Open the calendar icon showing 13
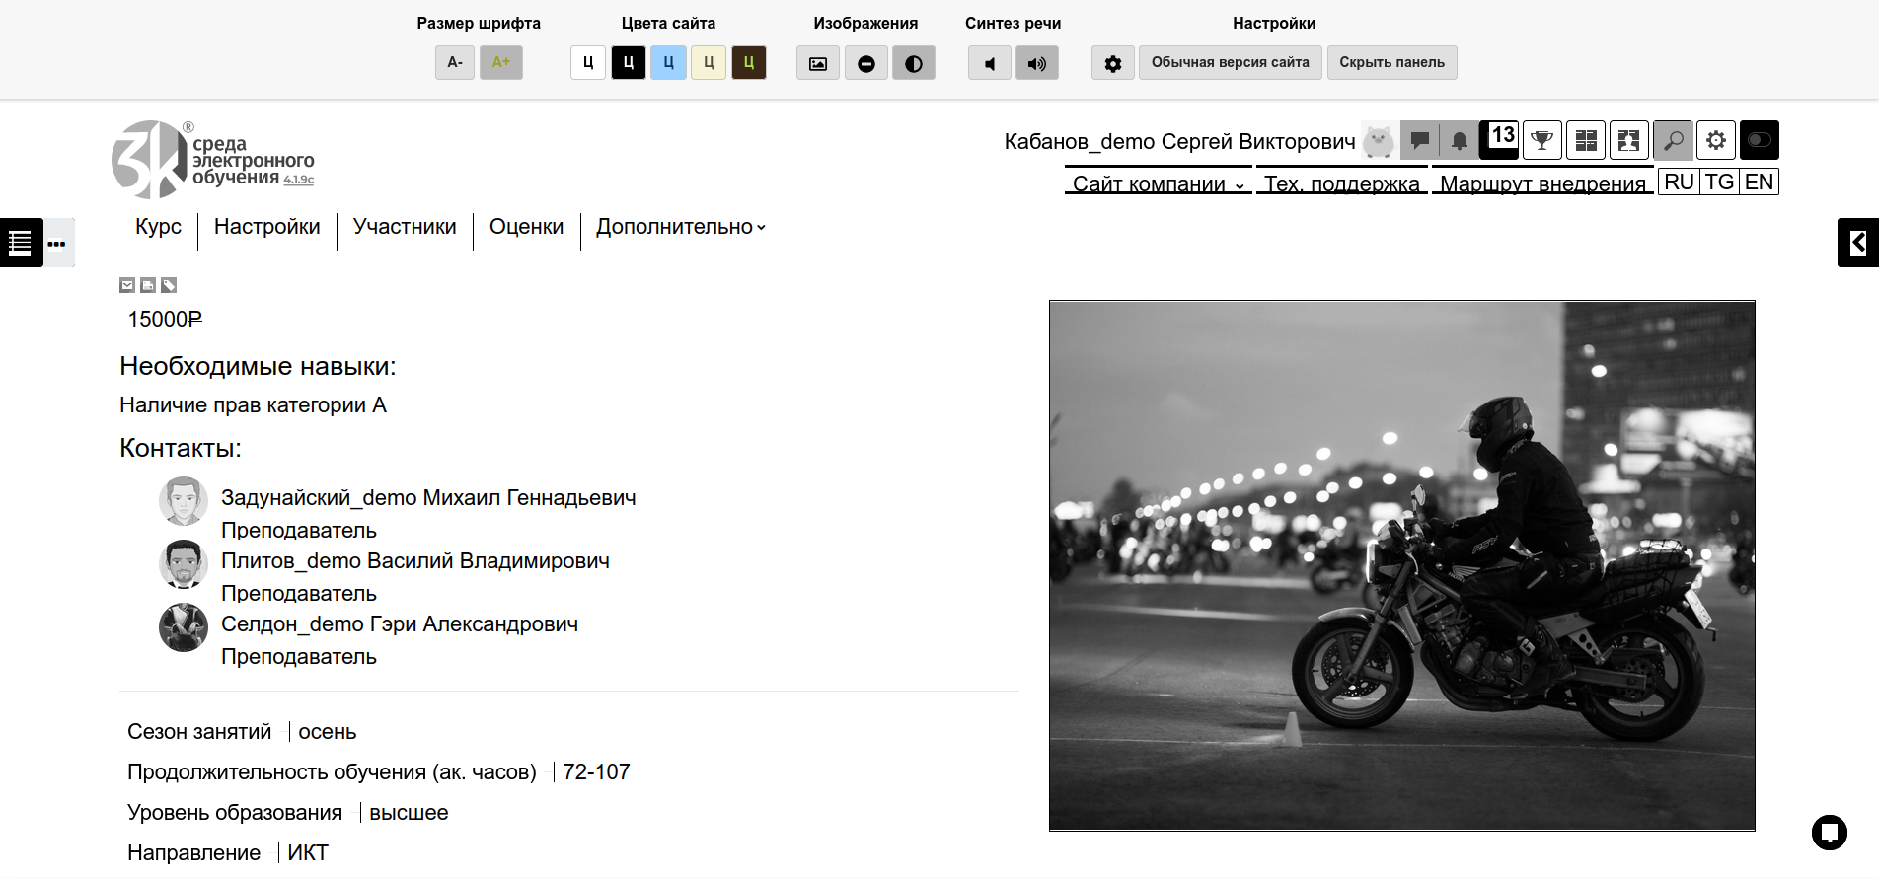1879x879 pixels. (x=1499, y=140)
